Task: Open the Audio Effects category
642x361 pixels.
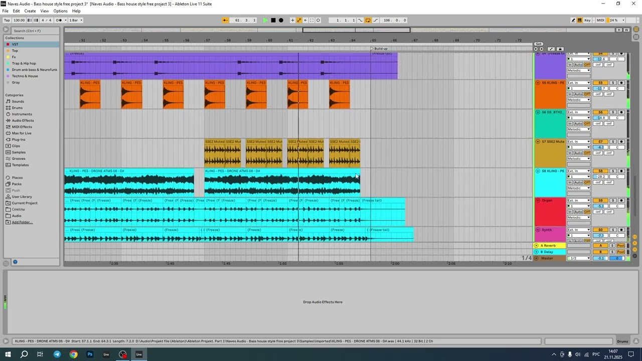Action: 23,120
